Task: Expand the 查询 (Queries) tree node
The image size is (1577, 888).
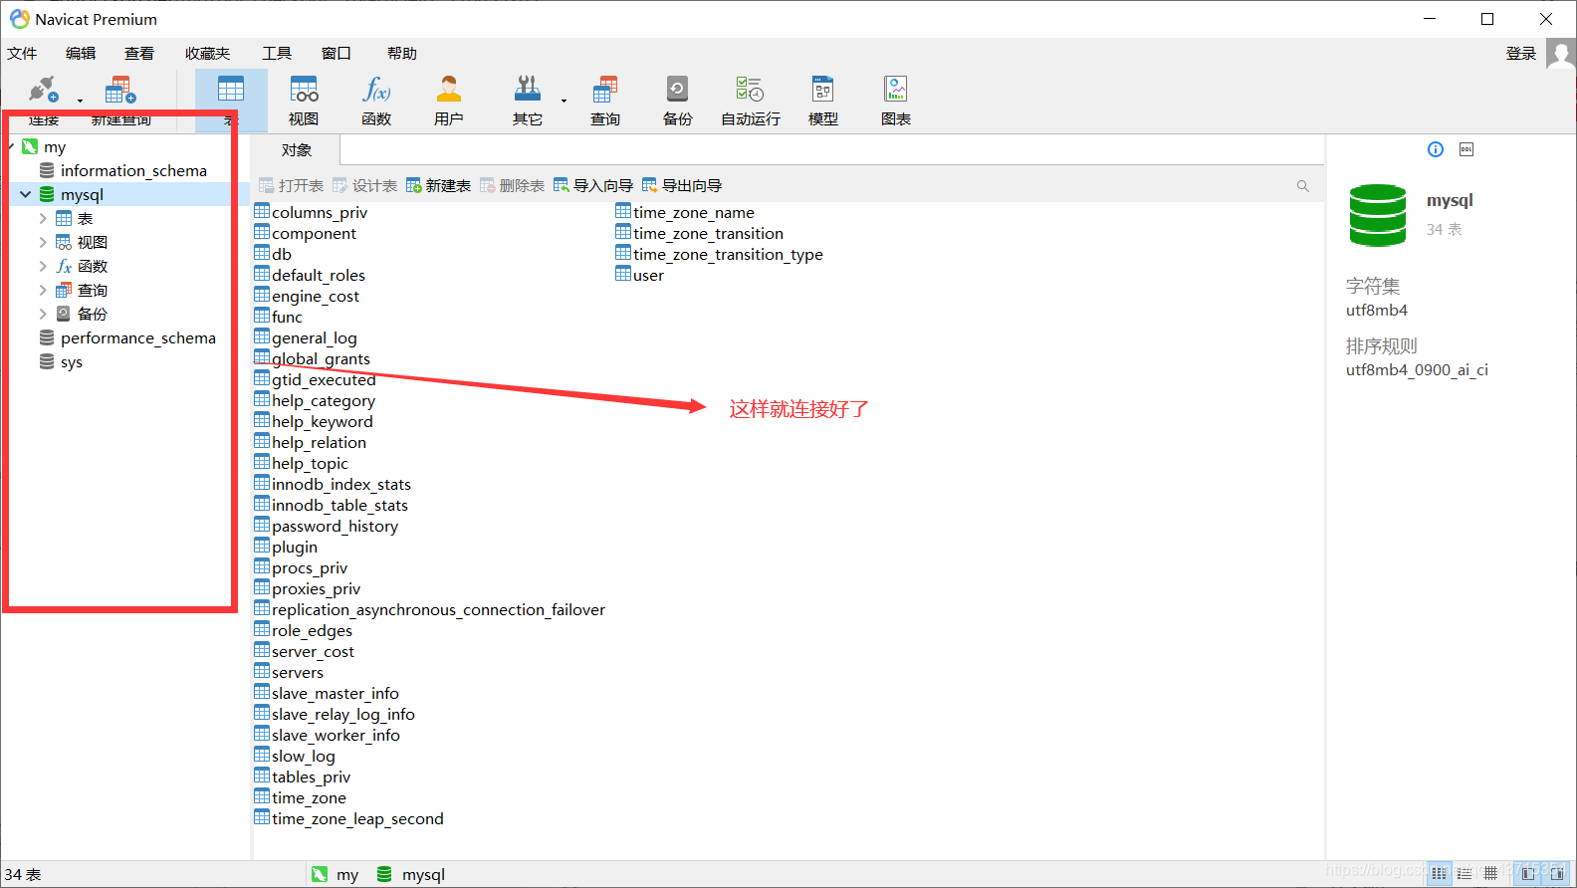Action: tap(43, 291)
